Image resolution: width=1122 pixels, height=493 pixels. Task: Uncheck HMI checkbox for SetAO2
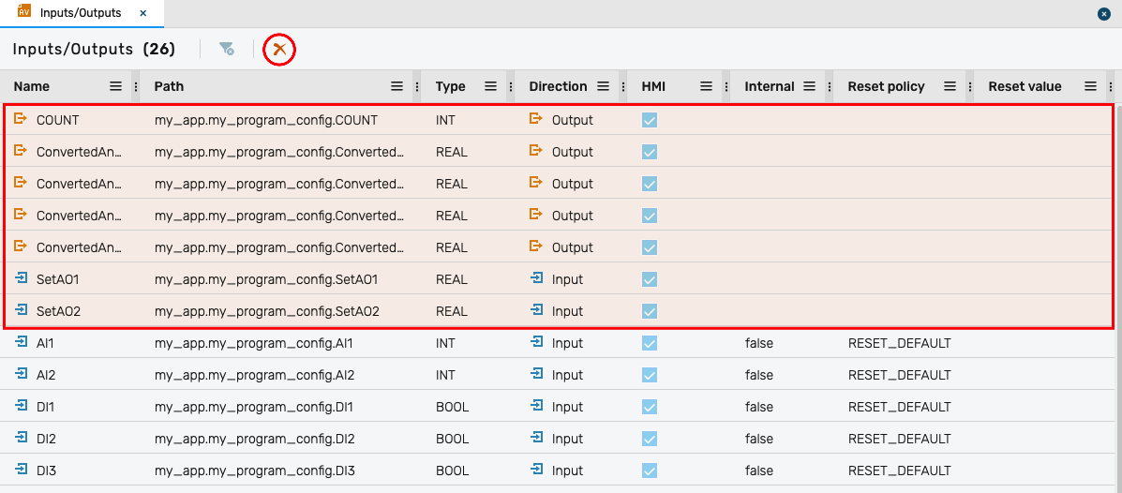[650, 311]
